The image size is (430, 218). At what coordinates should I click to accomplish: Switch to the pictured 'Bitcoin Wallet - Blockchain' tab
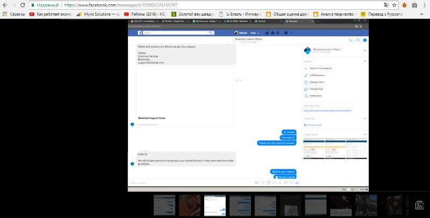pyautogui.click(x=237, y=21)
